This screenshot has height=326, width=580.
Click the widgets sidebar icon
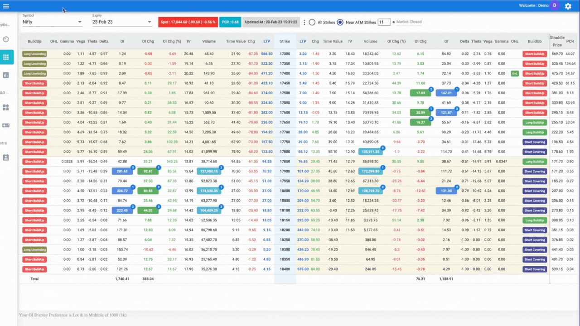6,107
